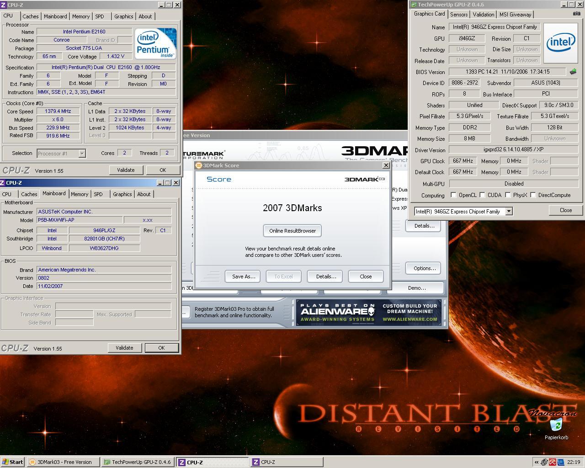Switch to Caches tab in top CPU-Z
Image resolution: width=585 pixels, height=468 pixels.
(x=31, y=16)
